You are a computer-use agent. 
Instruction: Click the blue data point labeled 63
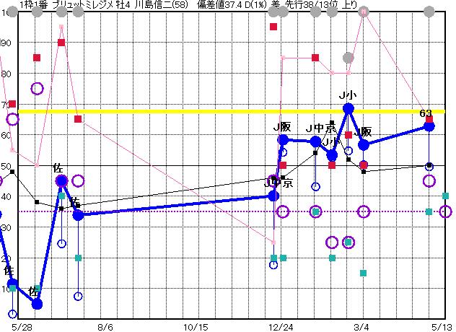click(429, 126)
